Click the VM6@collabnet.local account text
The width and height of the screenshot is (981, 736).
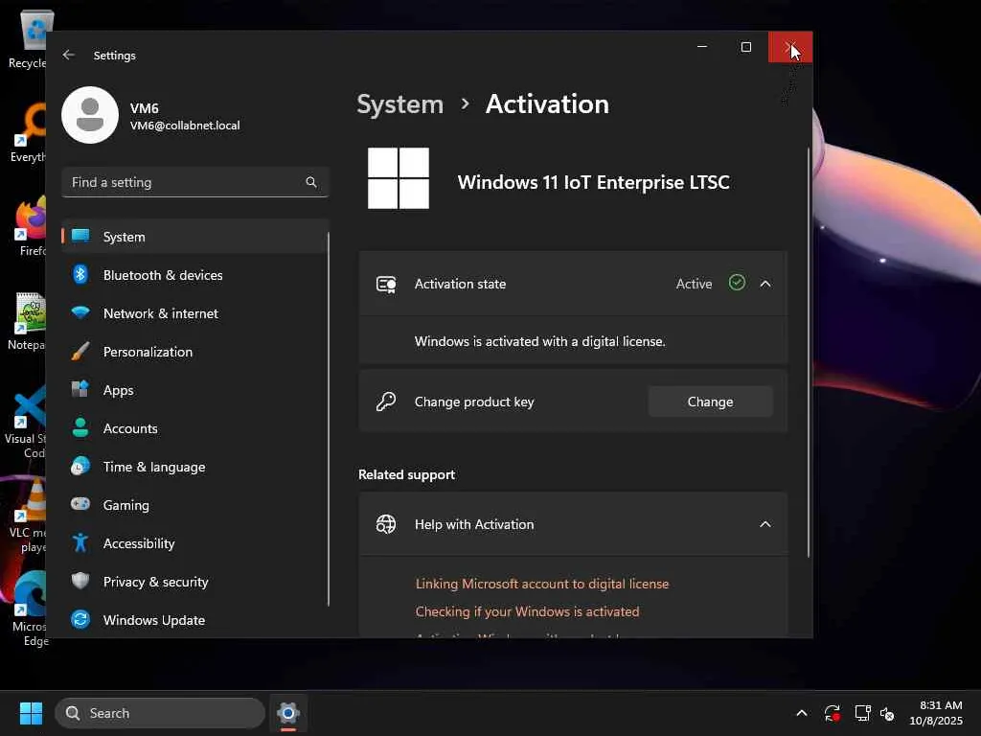point(185,126)
